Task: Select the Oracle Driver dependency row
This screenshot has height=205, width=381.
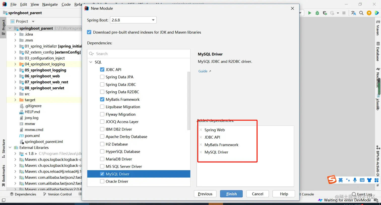Action: point(139,181)
